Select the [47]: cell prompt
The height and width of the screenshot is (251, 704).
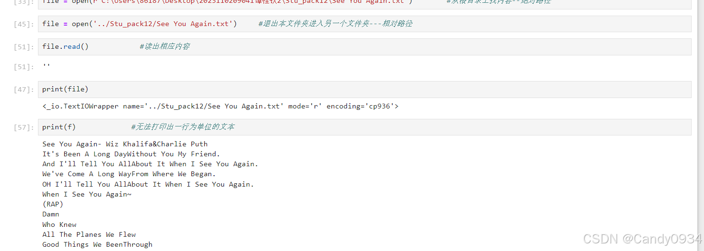[x=24, y=90]
